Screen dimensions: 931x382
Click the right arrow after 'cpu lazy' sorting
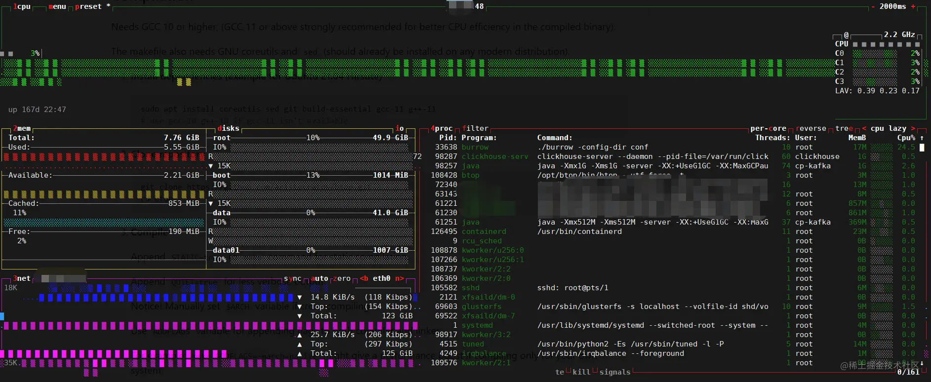pos(913,128)
